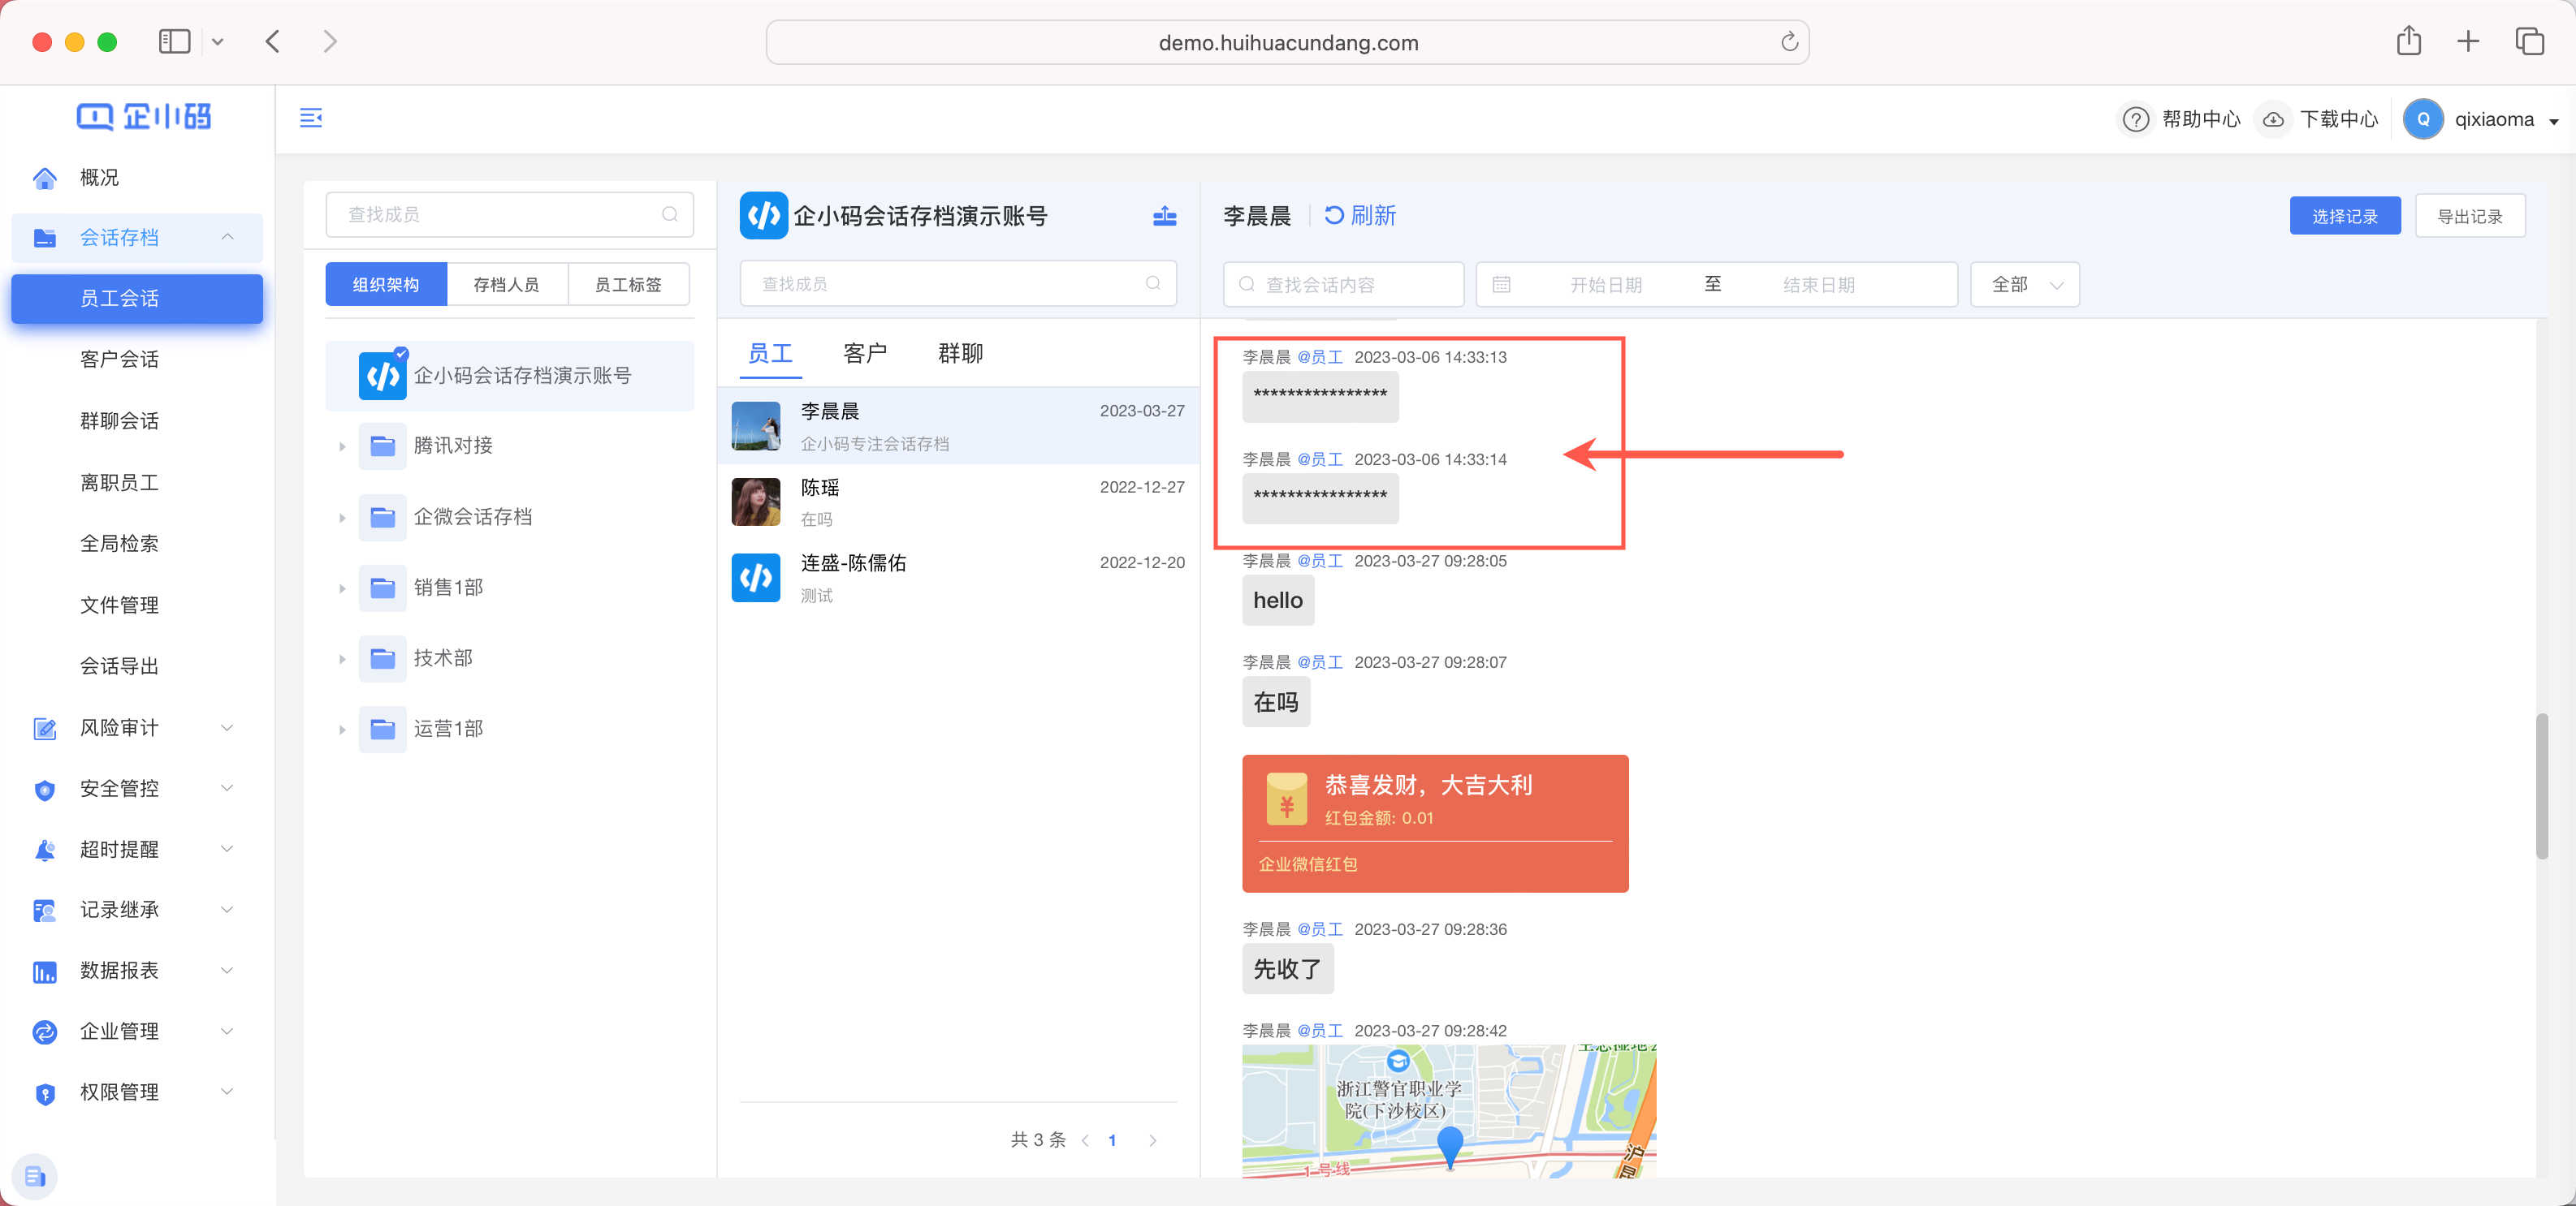Toggle the Safari sidebar
Image resolution: width=2576 pixels, height=1206 pixels.
pos(174,41)
